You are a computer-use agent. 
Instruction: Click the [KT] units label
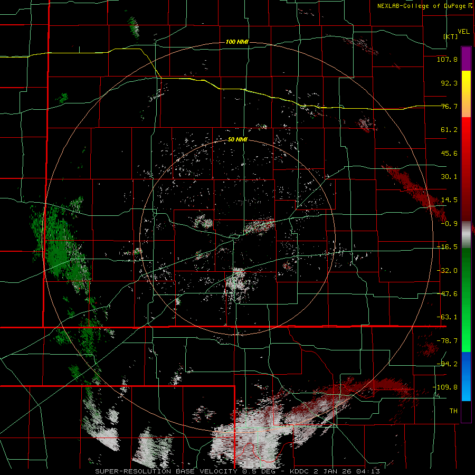tap(451, 36)
